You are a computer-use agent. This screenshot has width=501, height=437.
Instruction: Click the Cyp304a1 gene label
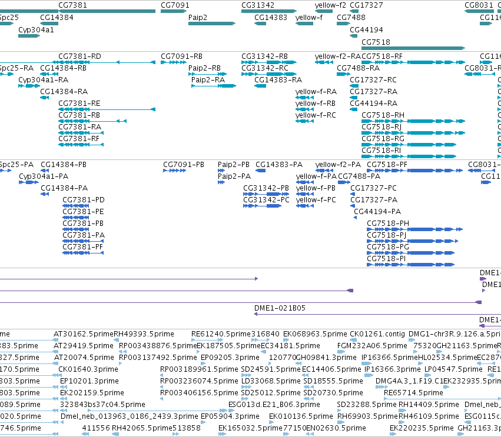tap(36, 29)
